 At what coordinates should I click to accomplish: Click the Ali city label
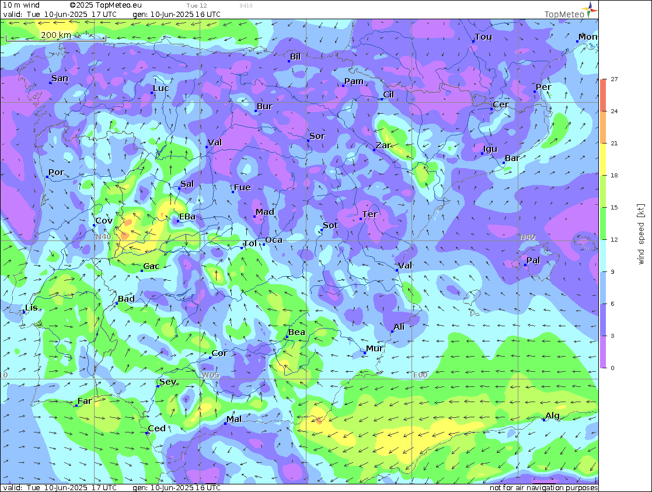coord(399,327)
